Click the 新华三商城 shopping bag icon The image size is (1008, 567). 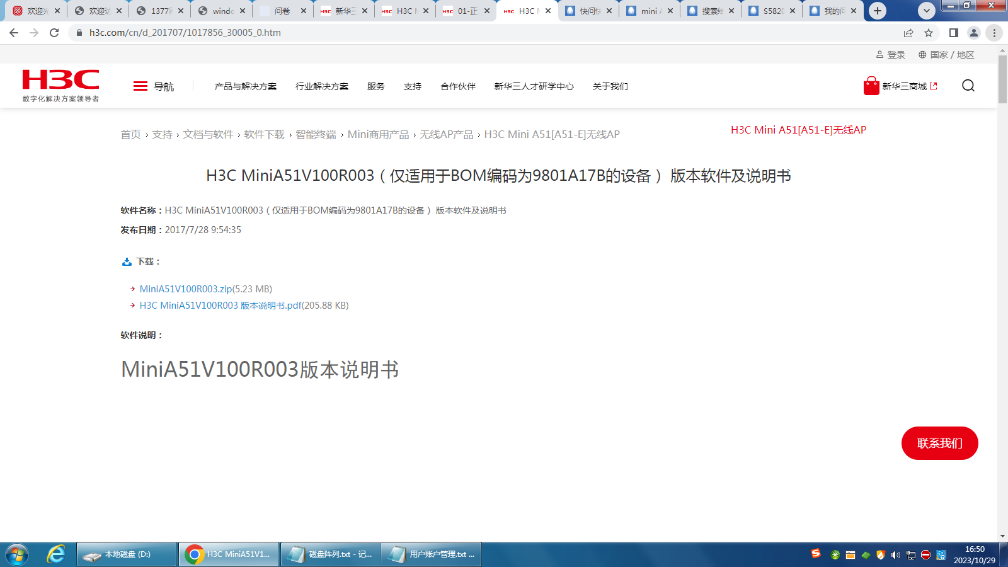[871, 86]
